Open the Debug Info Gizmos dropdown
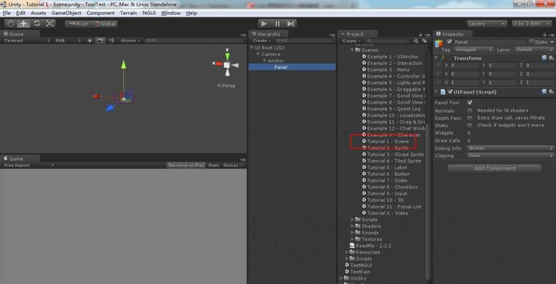 510,148
